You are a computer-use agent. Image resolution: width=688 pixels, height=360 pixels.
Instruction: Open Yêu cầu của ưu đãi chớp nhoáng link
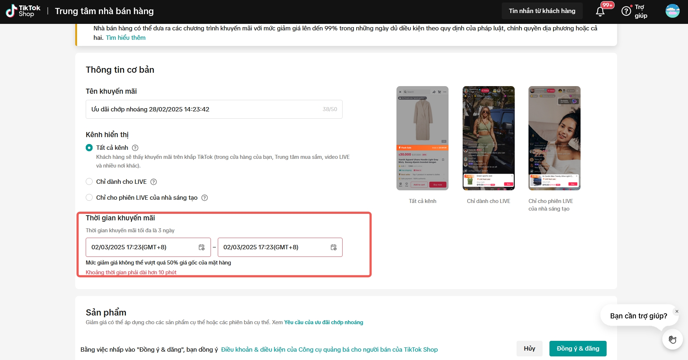tap(323, 322)
